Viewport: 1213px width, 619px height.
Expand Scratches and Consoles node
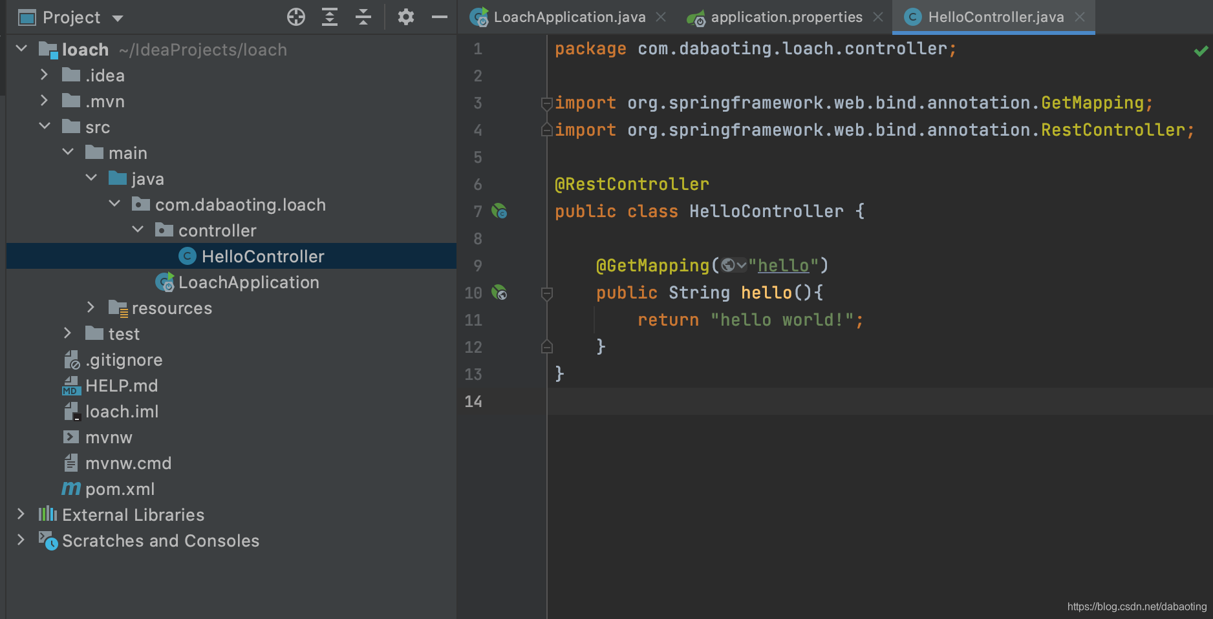pos(21,540)
